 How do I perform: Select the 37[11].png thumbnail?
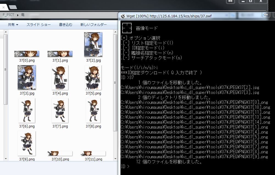point(93,153)
